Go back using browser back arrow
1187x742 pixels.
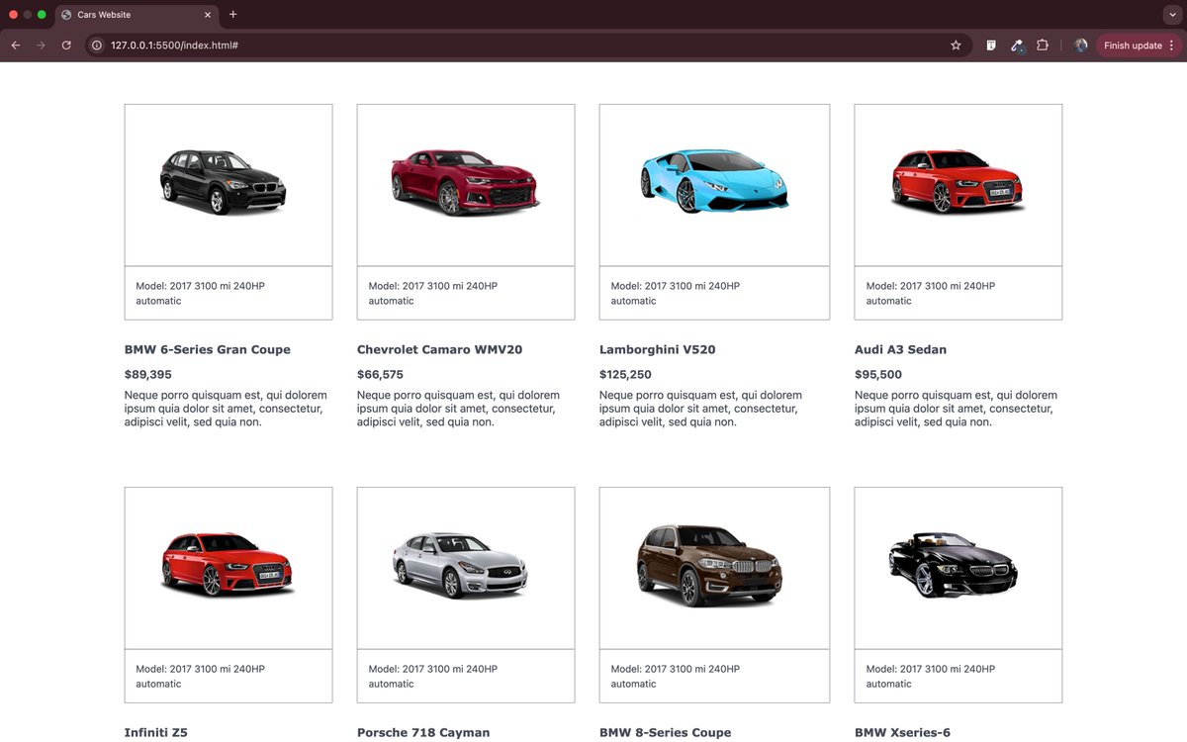pos(16,46)
